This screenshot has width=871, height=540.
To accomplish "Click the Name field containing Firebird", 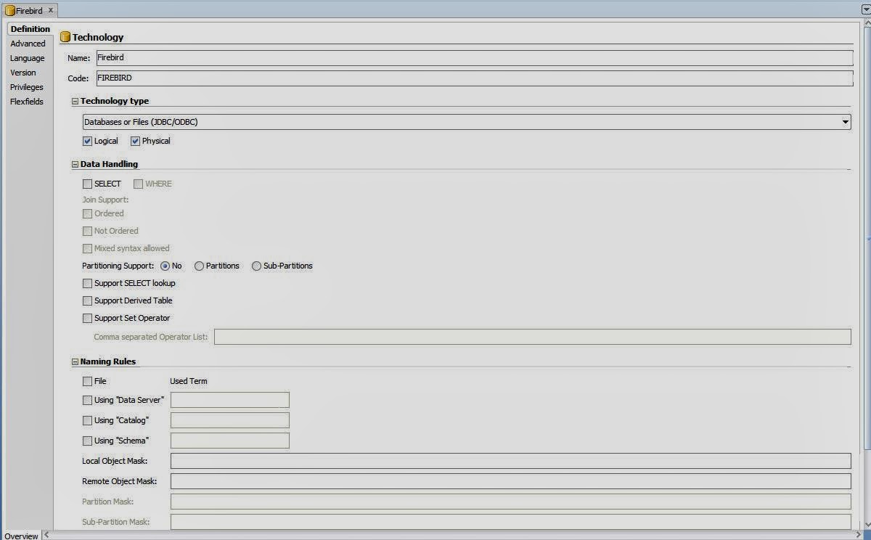I will [473, 58].
